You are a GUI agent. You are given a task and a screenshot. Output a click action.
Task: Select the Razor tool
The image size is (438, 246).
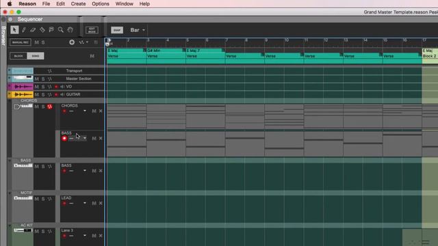[42, 30]
